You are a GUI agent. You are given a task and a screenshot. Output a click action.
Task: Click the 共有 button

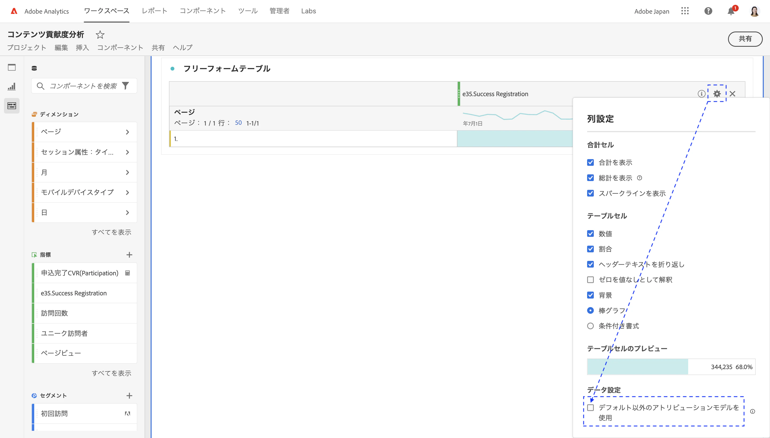pos(745,39)
